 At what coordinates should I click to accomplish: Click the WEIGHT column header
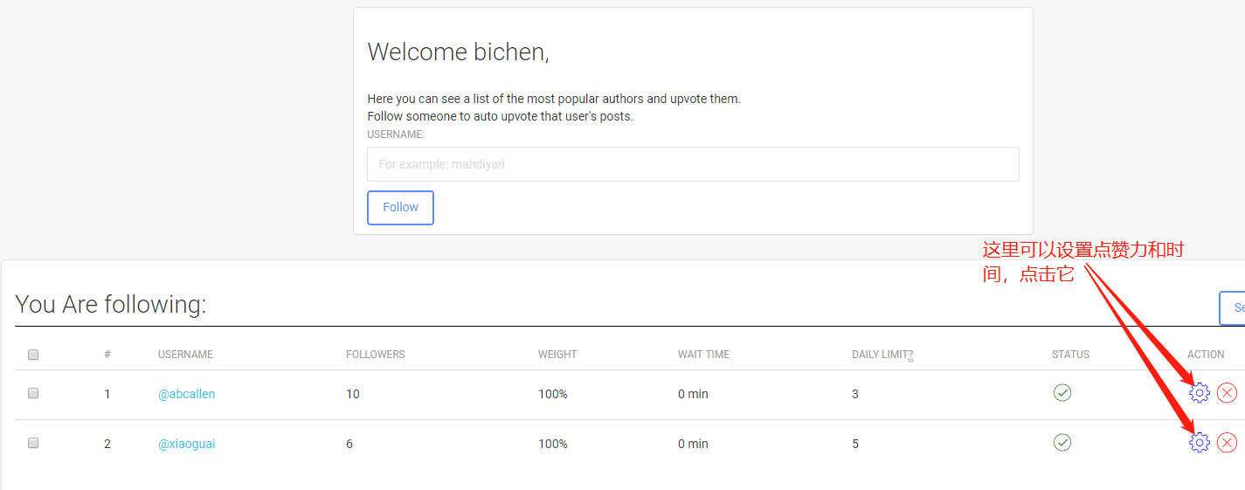[557, 355]
